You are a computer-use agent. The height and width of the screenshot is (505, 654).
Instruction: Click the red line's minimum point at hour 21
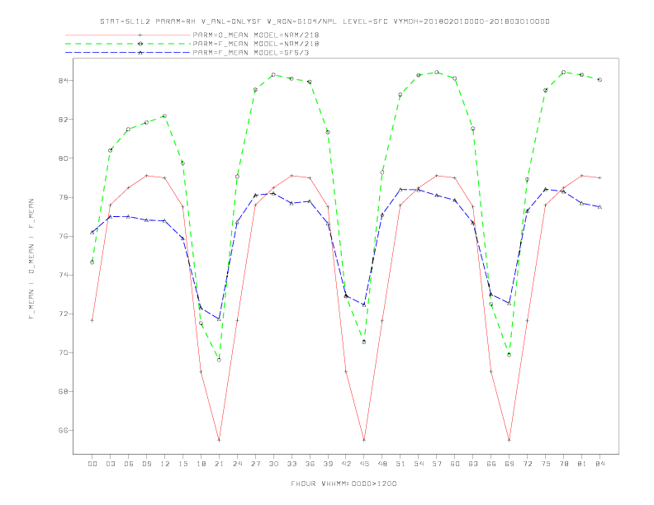coord(219,440)
